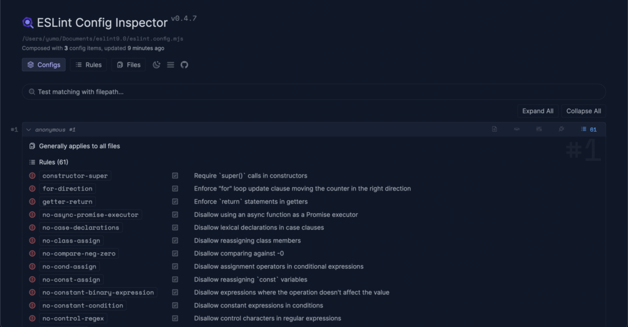Click the rules count icon showing 61
This screenshot has height=327, width=628.
click(589, 129)
